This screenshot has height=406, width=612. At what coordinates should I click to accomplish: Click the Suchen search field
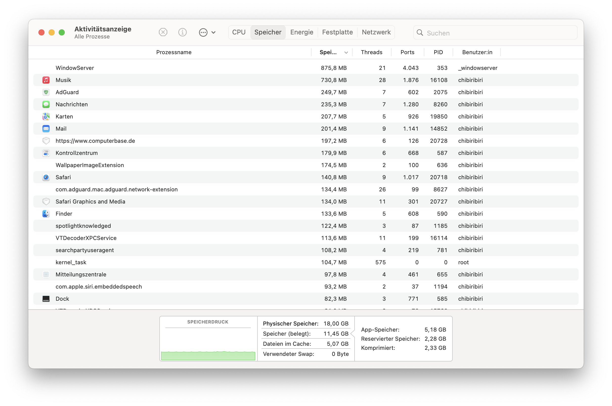tap(499, 33)
